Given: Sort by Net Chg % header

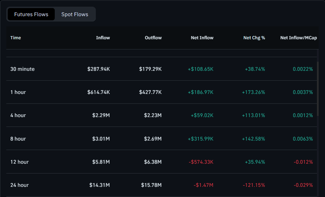Looking at the screenshot, I should click(254, 38).
